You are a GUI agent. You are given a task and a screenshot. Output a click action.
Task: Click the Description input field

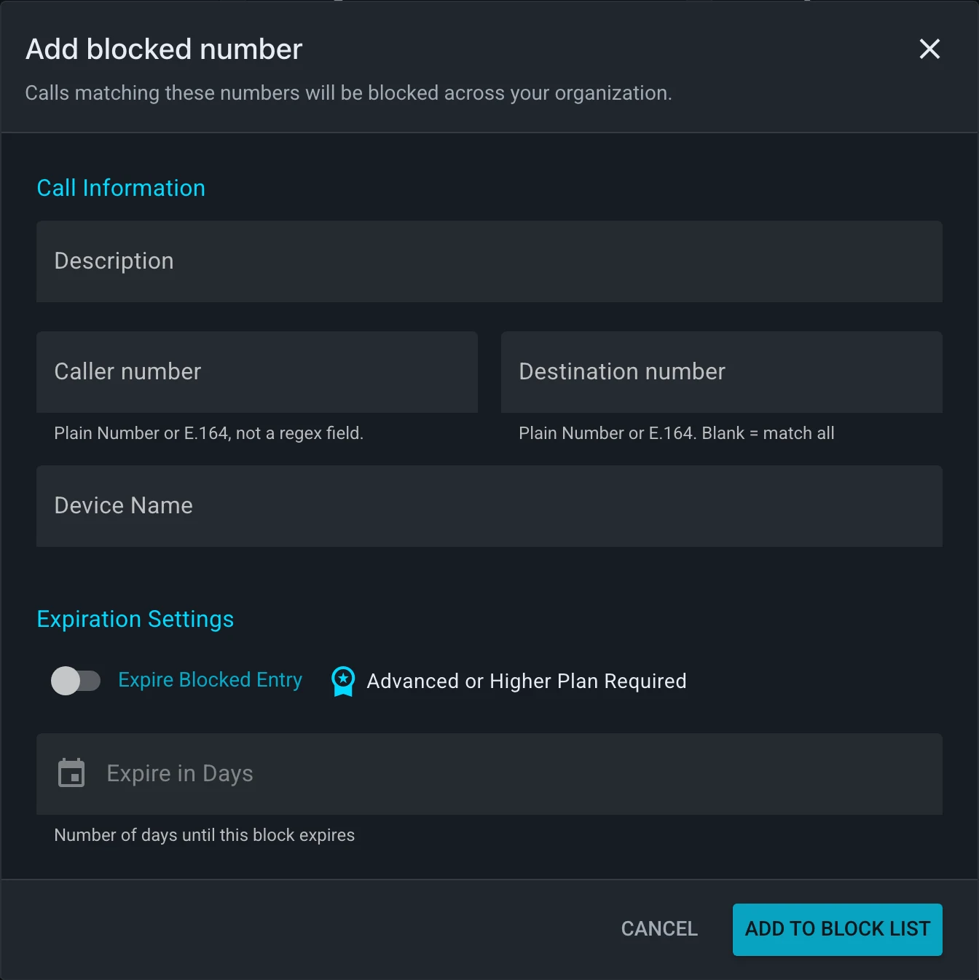pos(489,261)
